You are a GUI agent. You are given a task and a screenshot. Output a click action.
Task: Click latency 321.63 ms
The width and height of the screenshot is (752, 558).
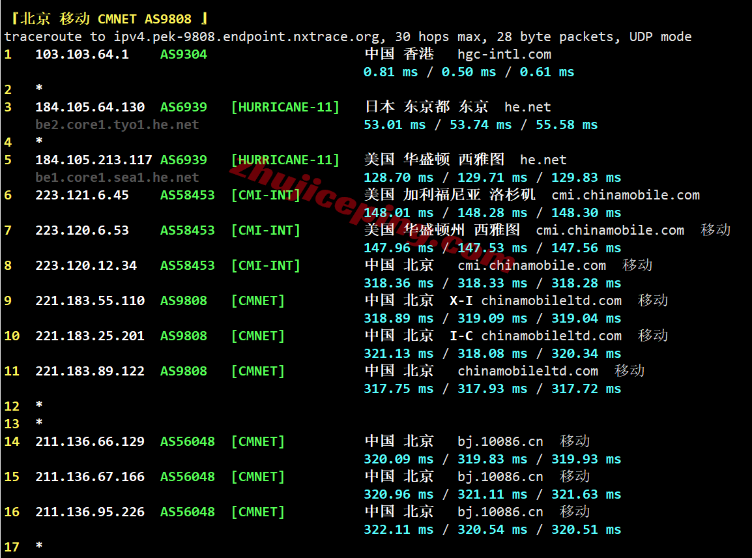pos(586,494)
